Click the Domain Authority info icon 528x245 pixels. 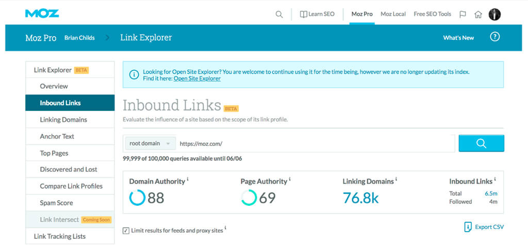pos(188,179)
